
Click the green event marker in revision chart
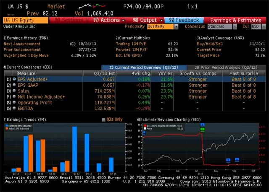tap(202, 129)
